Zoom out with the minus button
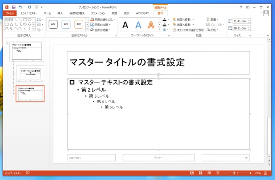The height and width of the screenshot is (180, 275). click(224, 173)
